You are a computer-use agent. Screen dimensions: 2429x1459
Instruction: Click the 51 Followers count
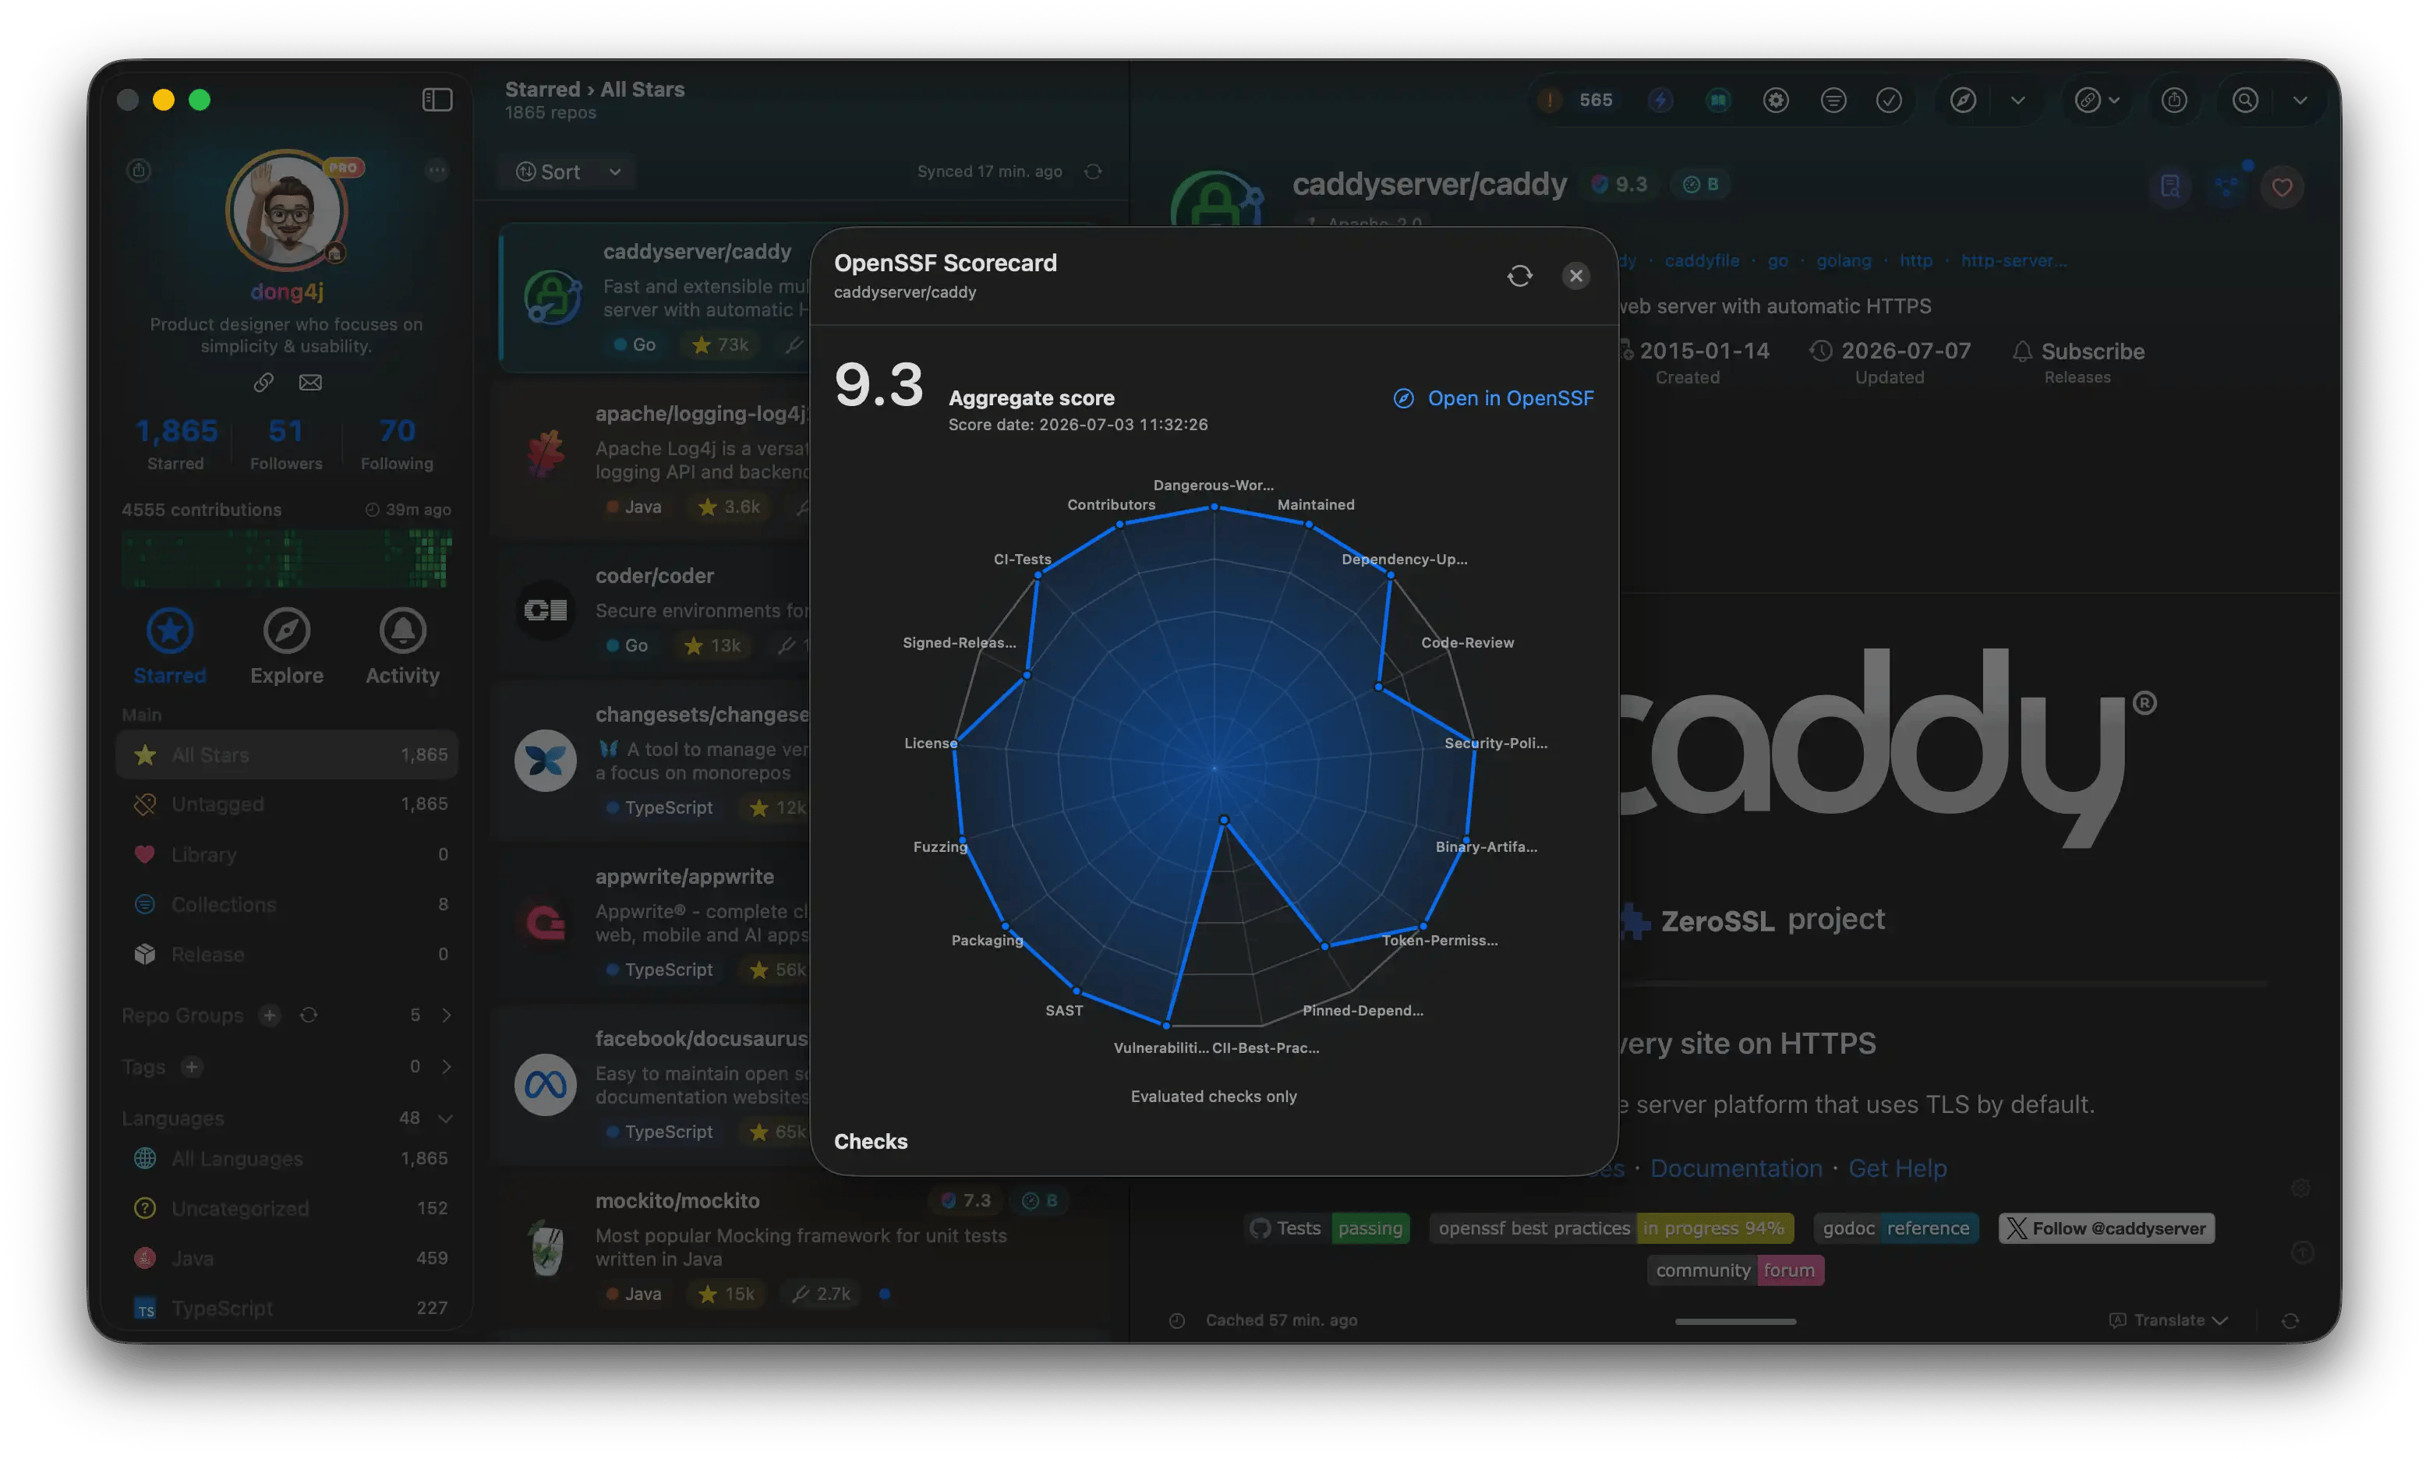point(286,443)
